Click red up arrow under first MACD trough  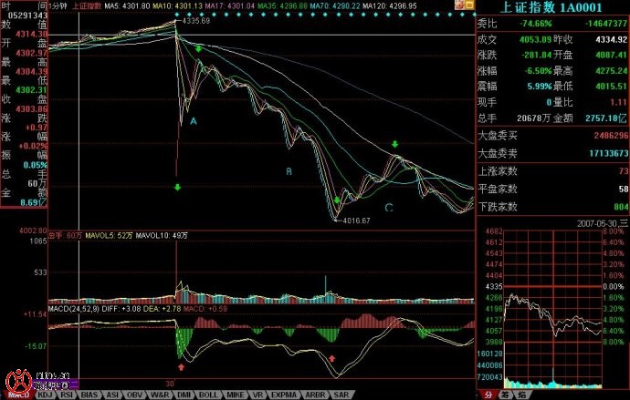pos(181,366)
